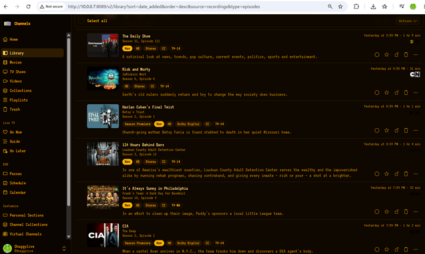Open Rick and Morty title link
Screen dimensions: 425x254
136,70
